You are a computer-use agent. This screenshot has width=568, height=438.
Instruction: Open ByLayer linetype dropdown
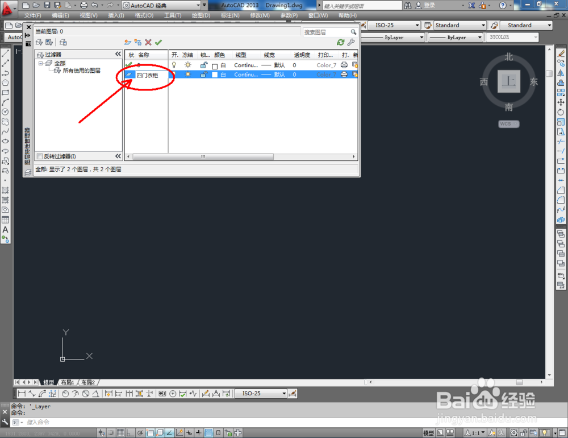tap(421, 38)
